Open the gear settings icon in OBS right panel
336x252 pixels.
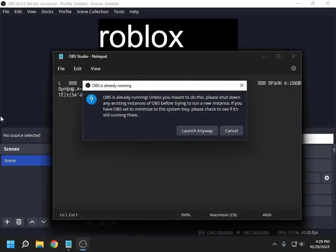pos(326,178)
